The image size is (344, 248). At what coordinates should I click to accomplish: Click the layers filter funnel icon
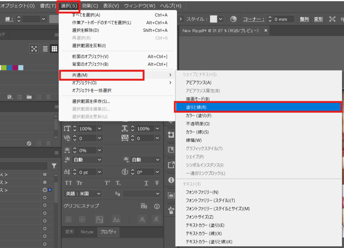(x=54, y=166)
